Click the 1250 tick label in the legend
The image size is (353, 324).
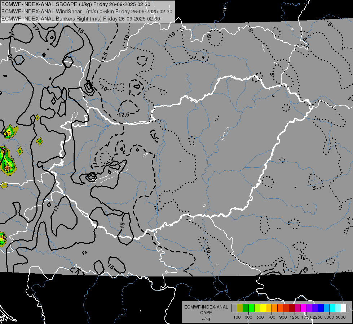pyautogui.click(x=295, y=317)
